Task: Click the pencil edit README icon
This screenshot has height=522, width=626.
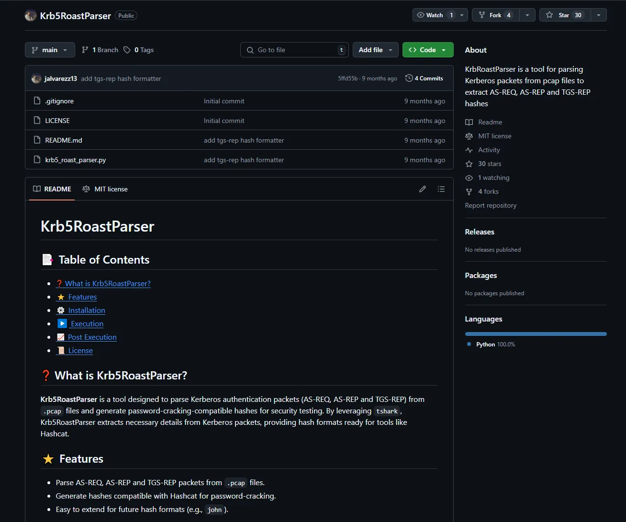Action: pos(423,189)
